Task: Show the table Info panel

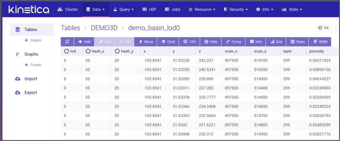Action: point(256,42)
